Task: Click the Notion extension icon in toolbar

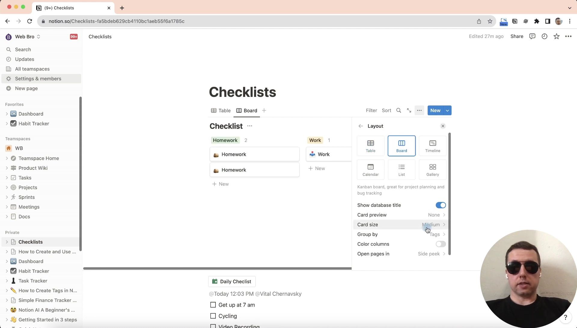Action: (514, 21)
